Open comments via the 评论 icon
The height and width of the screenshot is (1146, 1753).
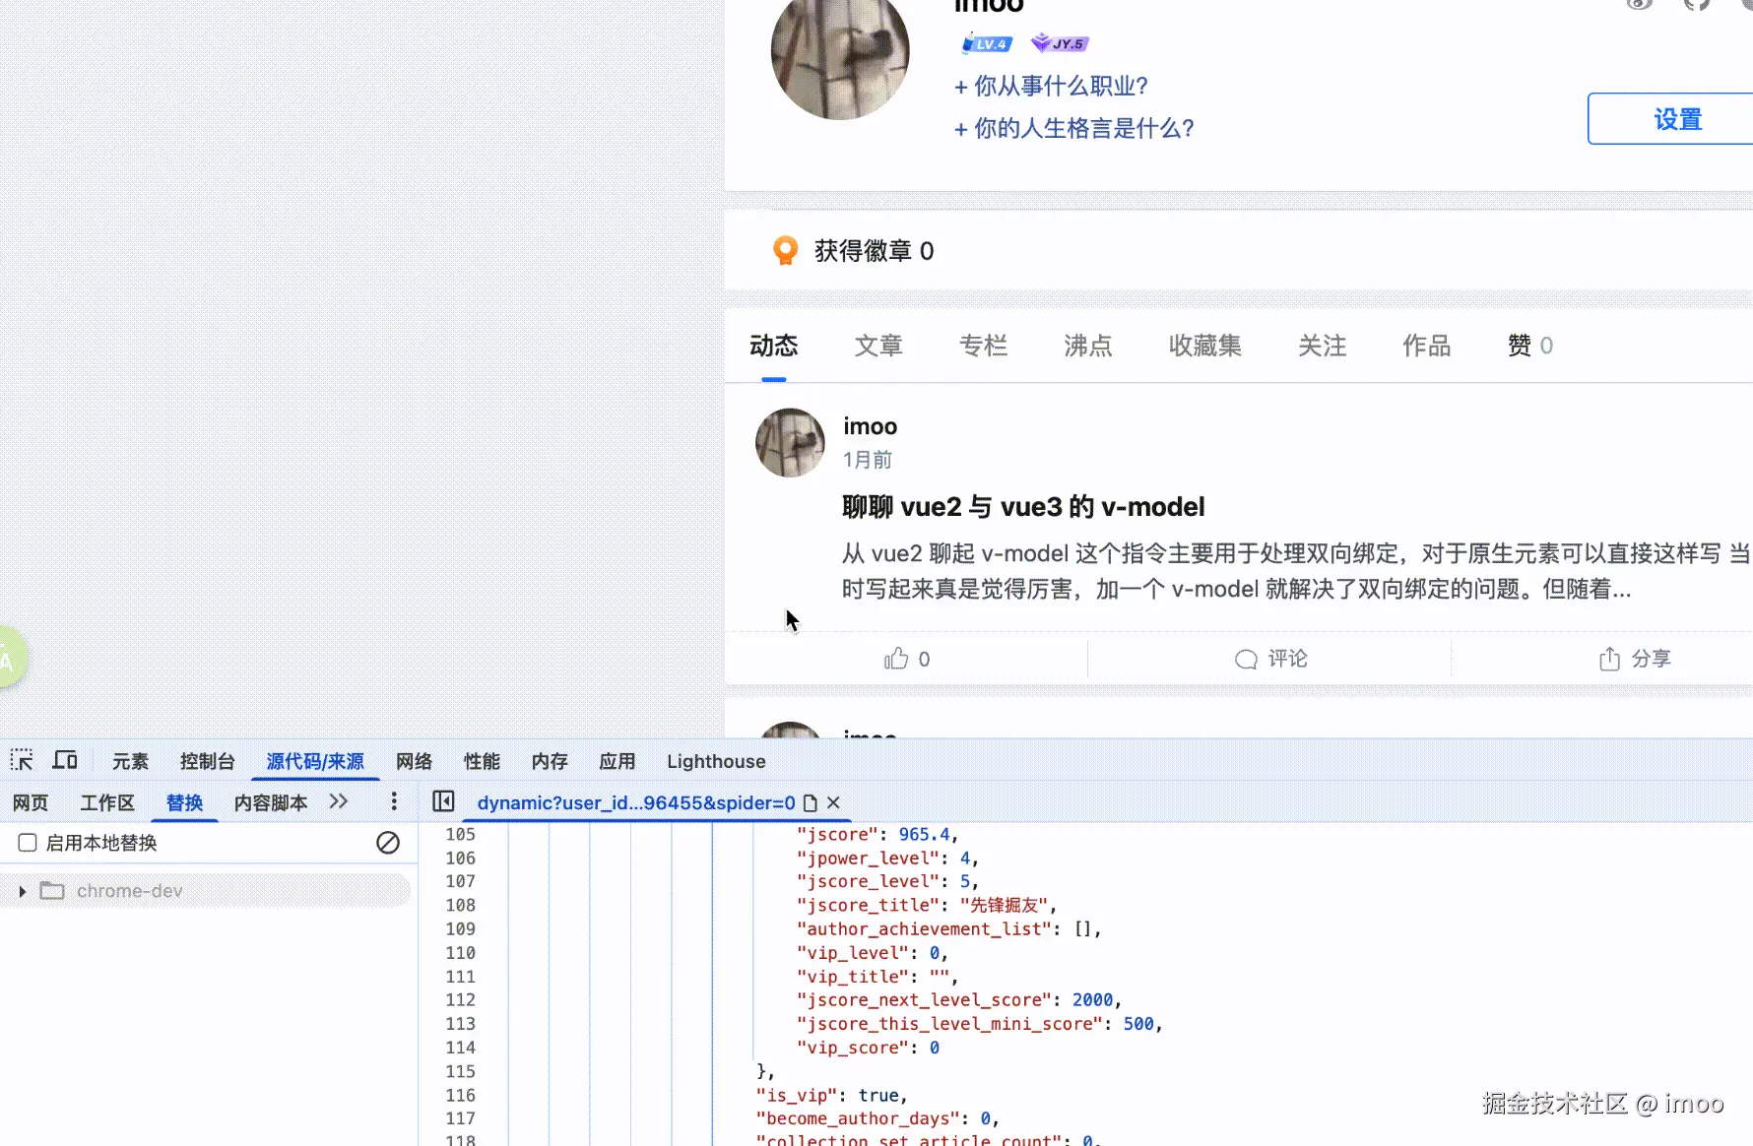[x=1244, y=659]
